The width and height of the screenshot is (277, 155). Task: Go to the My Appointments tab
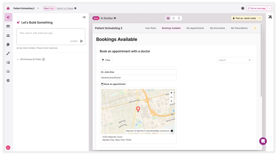pyautogui.click(x=195, y=28)
